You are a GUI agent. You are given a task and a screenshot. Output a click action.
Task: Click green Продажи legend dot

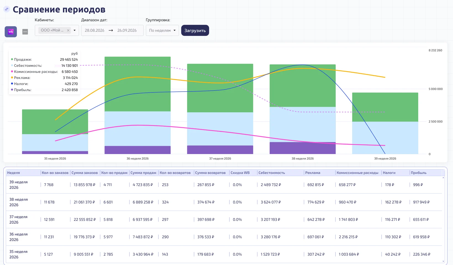tap(12, 59)
